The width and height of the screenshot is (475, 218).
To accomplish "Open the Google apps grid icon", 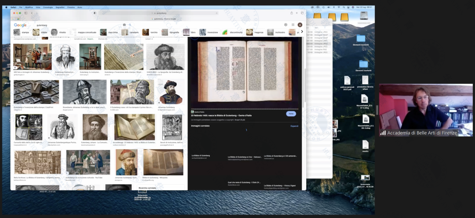I will pyautogui.click(x=293, y=25).
